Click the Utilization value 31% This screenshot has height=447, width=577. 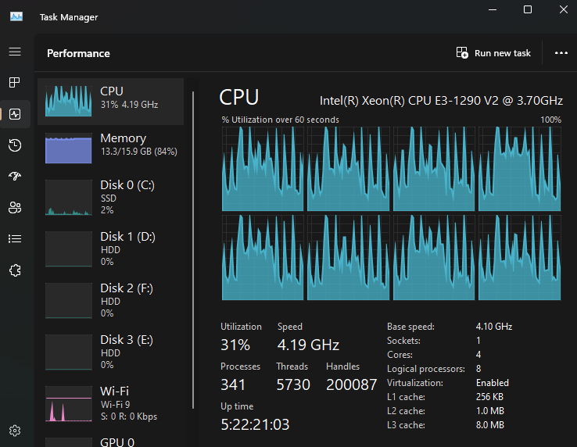click(x=235, y=345)
